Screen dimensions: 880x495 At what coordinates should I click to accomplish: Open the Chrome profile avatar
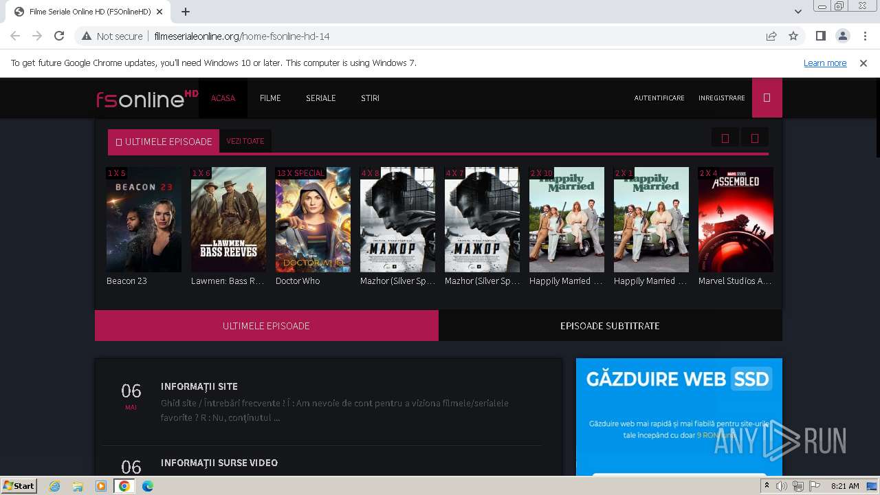point(842,36)
